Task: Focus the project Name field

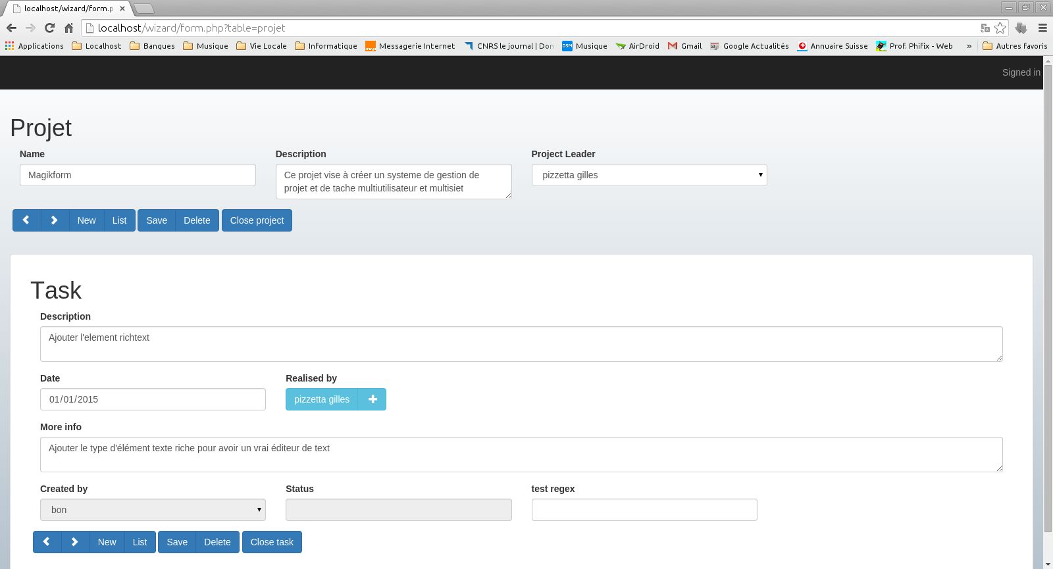Action: pos(138,175)
